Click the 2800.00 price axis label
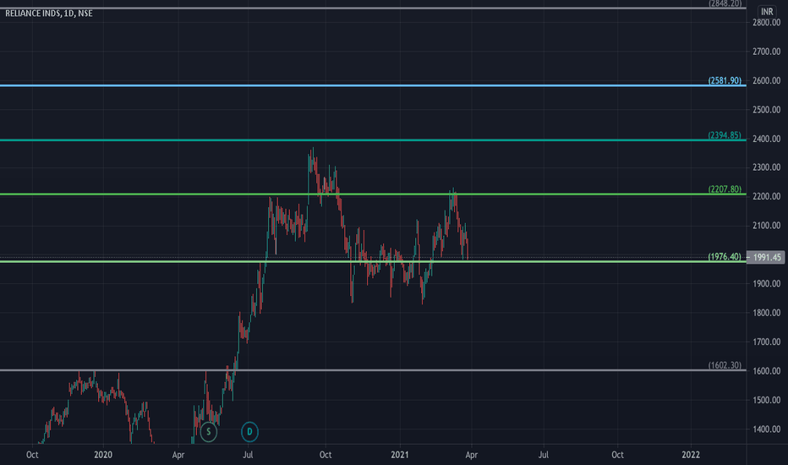 [x=766, y=22]
